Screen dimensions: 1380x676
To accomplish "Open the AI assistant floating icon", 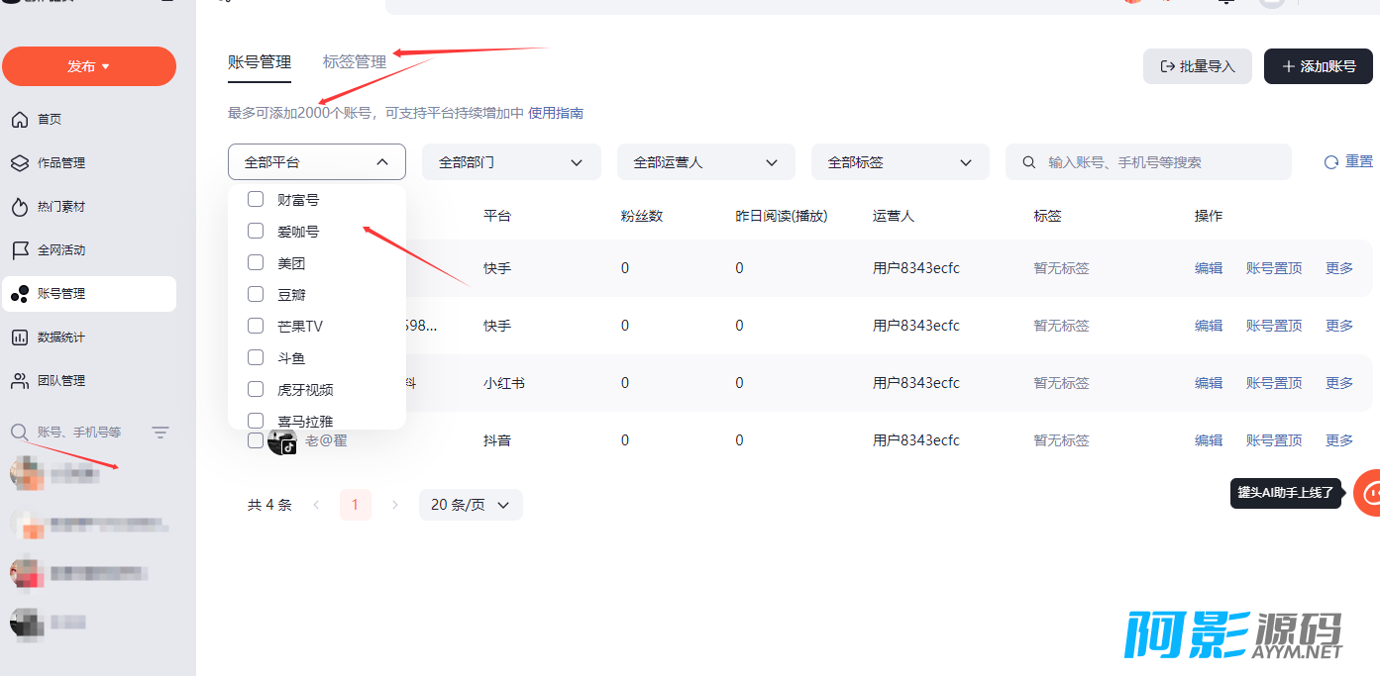I will tap(1370, 492).
